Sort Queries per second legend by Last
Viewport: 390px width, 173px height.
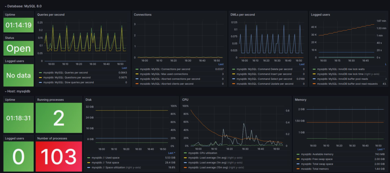click(124, 68)
